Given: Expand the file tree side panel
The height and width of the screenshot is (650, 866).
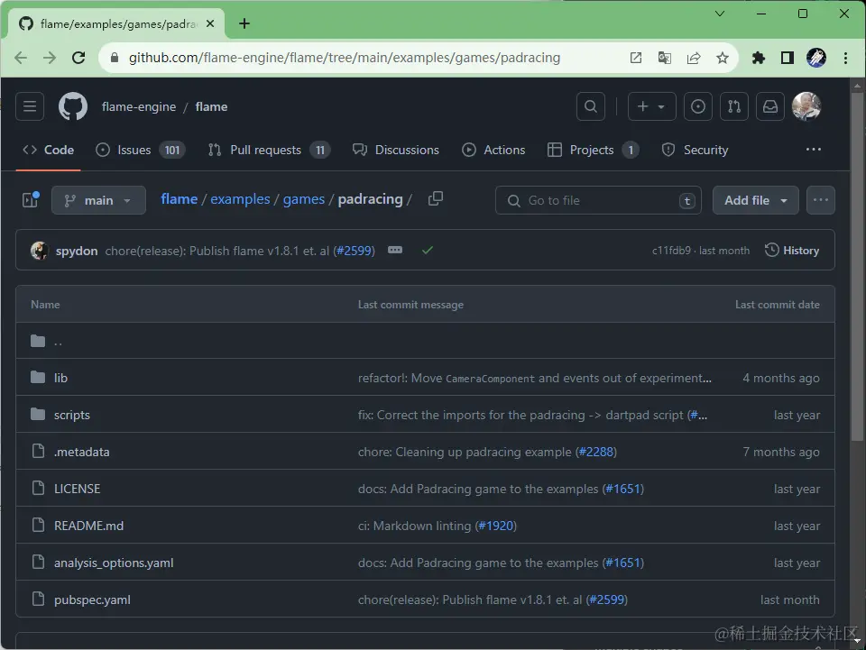Looking at the screenshot, I should click(31, 200).
